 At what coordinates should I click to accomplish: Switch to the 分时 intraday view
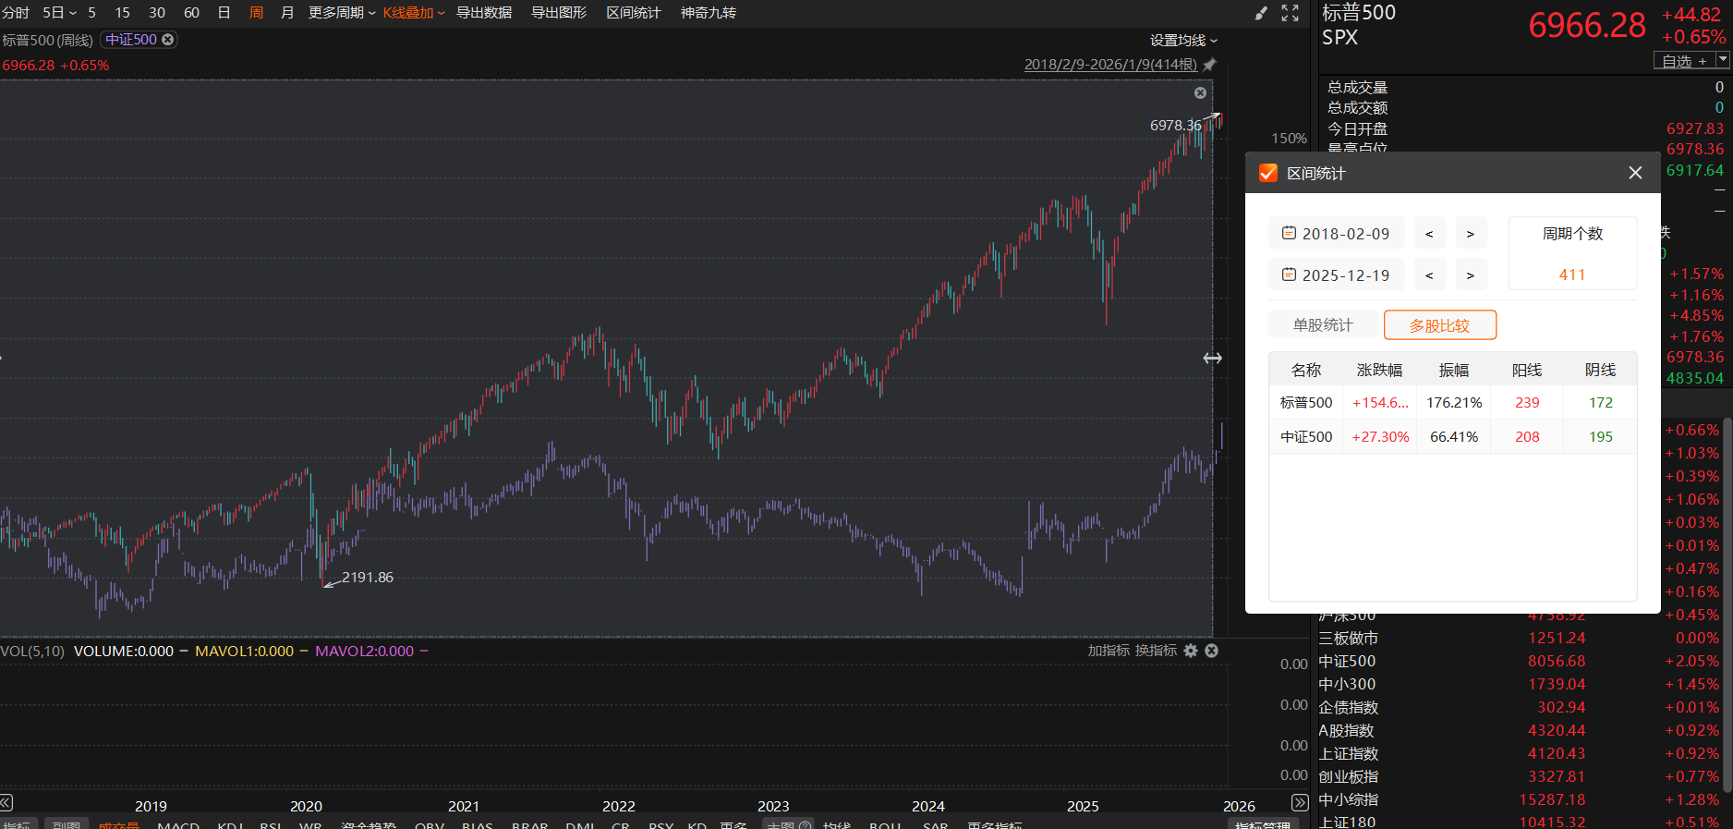pyautogui.click(x=16, y=13)
